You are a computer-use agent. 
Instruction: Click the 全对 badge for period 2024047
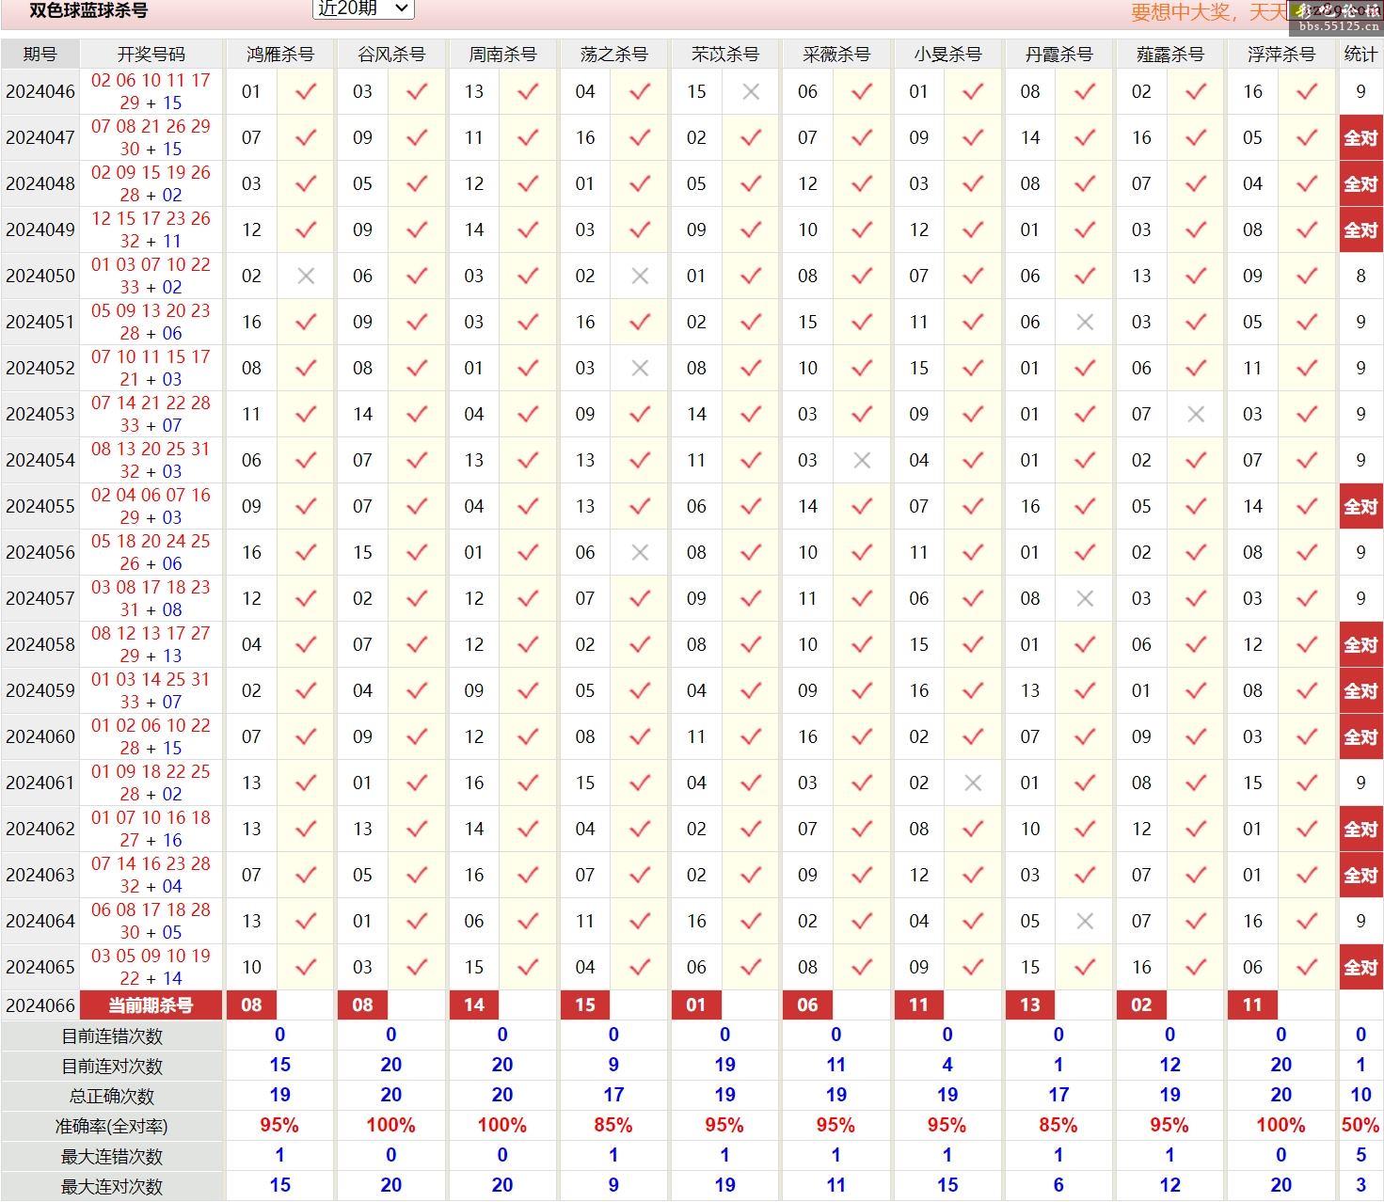(1360, 138)
